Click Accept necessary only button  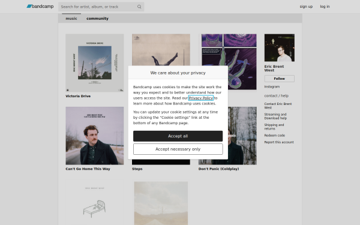coord(178,149)
